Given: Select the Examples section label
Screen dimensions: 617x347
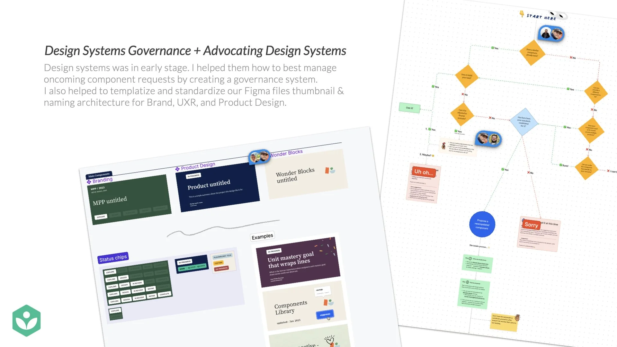Looking at the screenshot, I should [262, 236].
